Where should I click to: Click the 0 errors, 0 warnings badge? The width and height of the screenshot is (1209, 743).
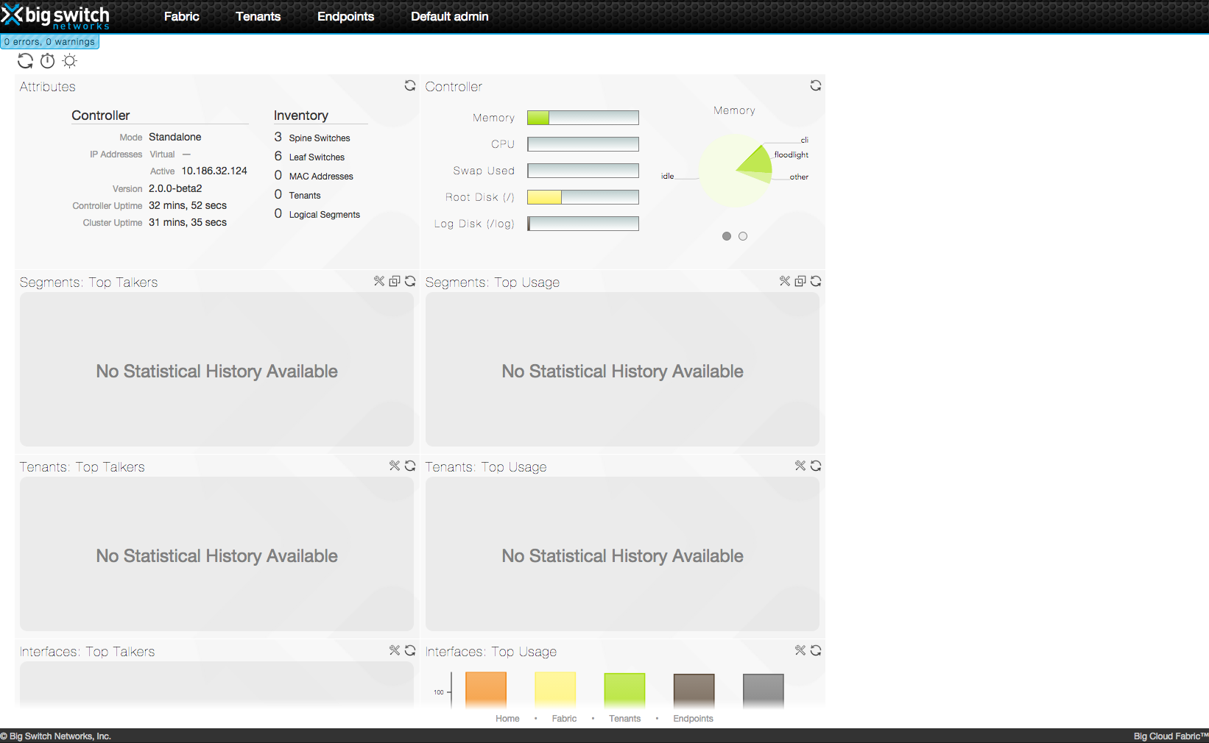(50, 42)
